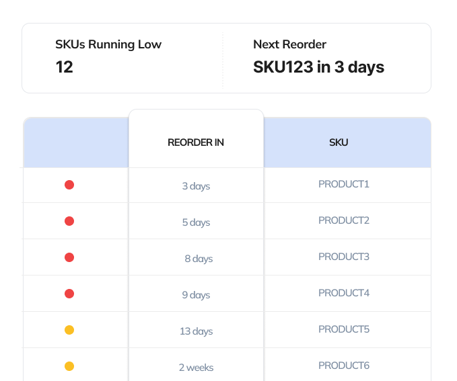This screenshot has width=457, height=381.
Task: Click the red status dot for PRODUCT2
Action: click(x=69, y=221)
